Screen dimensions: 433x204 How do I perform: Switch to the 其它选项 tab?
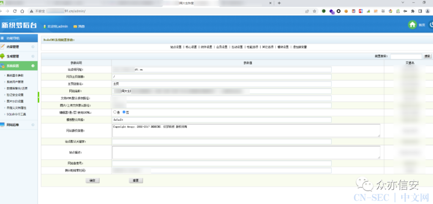click(x=268, y=47)
